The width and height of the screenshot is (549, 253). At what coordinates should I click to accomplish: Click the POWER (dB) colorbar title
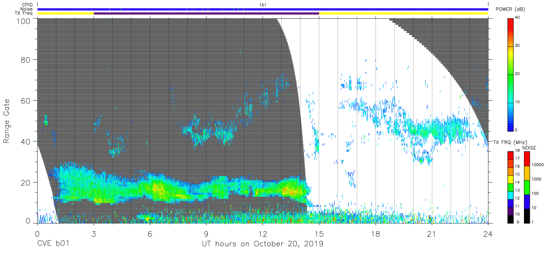pyautogui.click(x=510, y=9)
